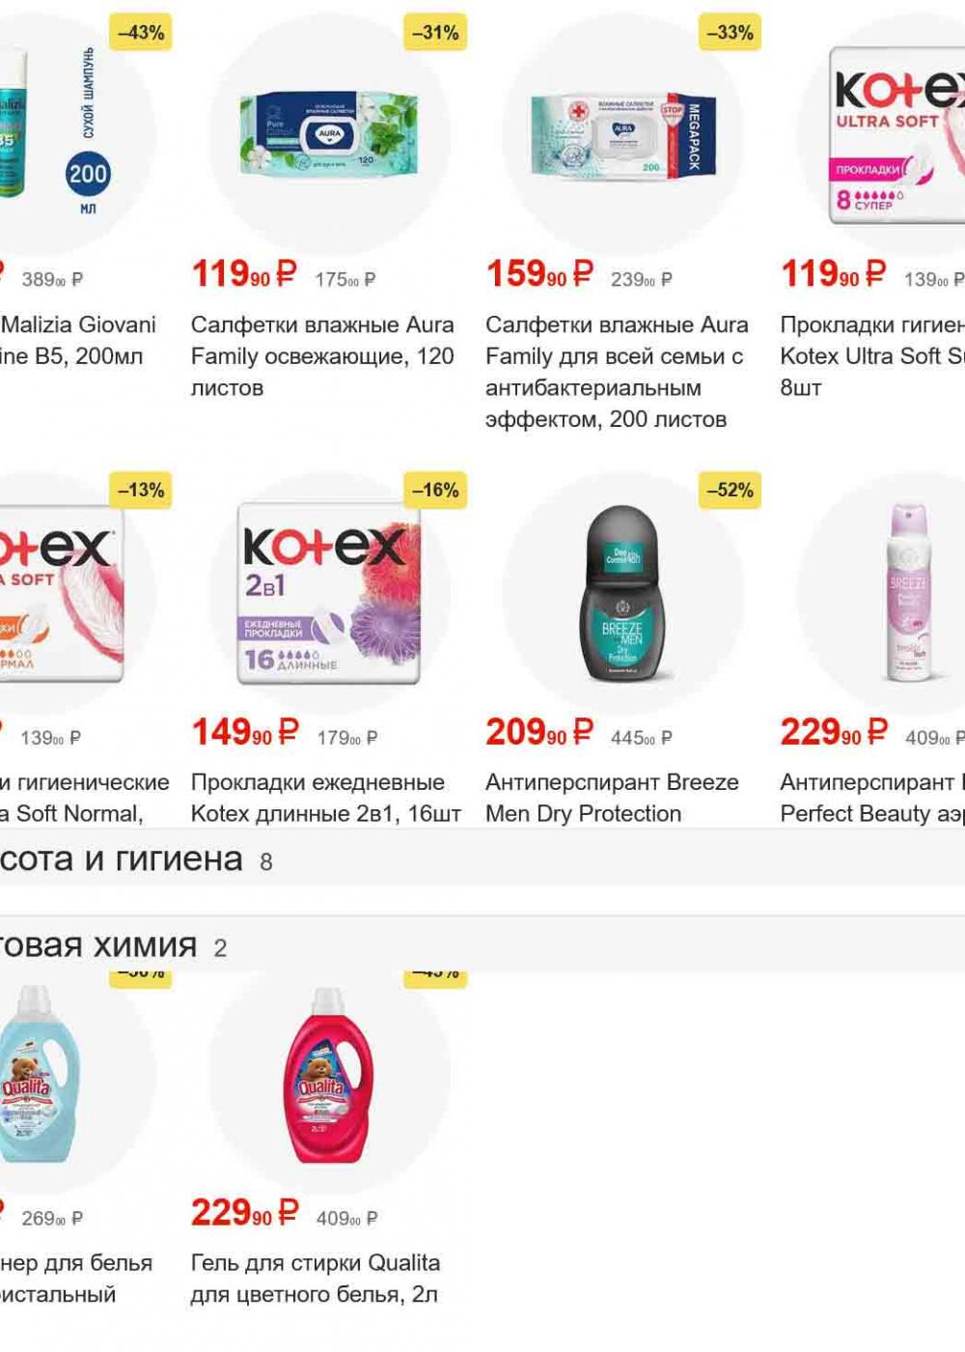965x1352 pixels.
Task: Click the Kotex Ultra Soft Super product image
Action: click(897, 133)
